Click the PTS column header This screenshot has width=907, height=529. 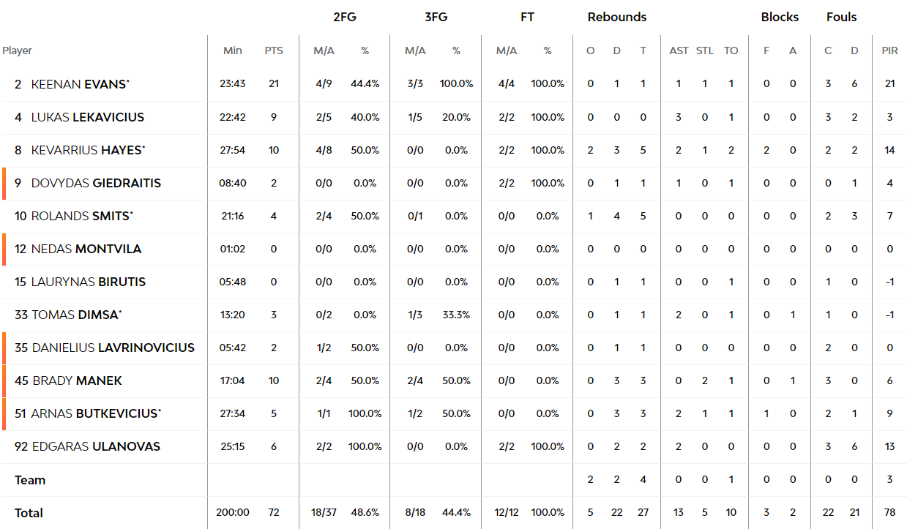point(274,50)
